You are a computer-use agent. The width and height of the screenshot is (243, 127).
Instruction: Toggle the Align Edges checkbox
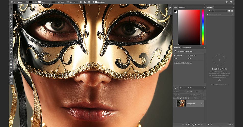pos(96,2)
